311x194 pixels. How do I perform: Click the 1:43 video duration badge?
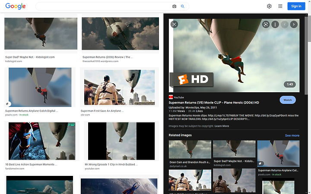coord(289,84)
